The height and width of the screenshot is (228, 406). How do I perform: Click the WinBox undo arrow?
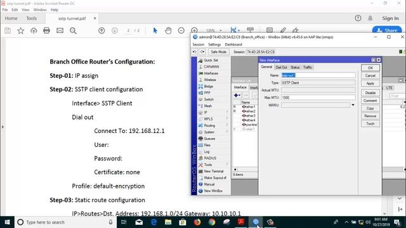point(195,52)
